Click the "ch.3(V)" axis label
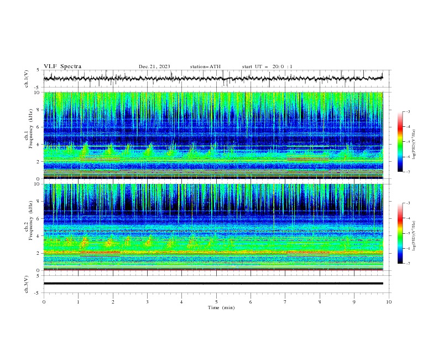This screenshot has width=438, height=339. 27,284
